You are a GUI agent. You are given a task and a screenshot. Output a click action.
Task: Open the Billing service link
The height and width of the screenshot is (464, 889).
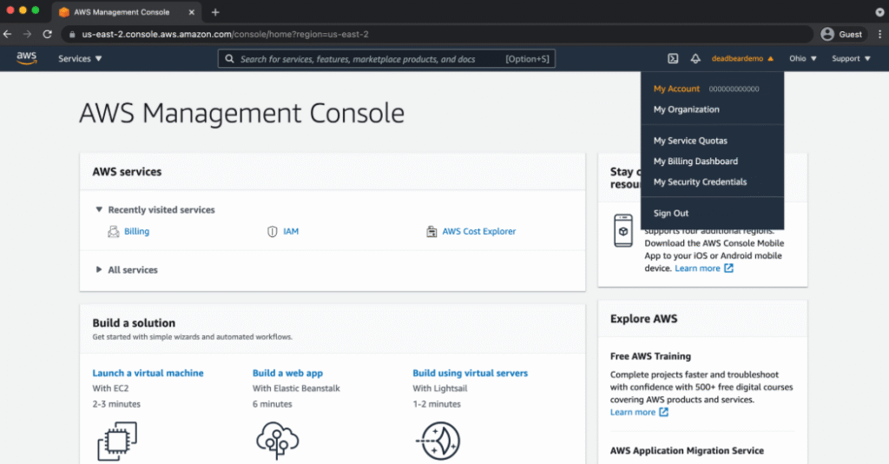pos(136,231)
